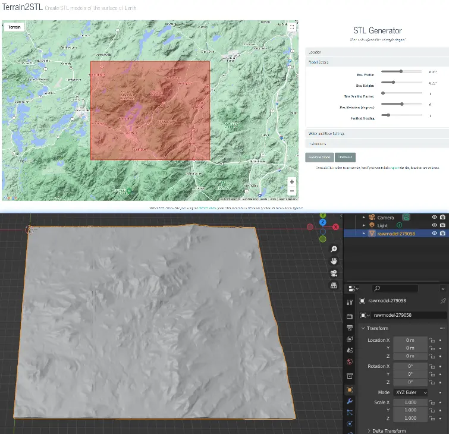Click the hand pan view icon
This screenshot has width=449, height=434.
334,261
